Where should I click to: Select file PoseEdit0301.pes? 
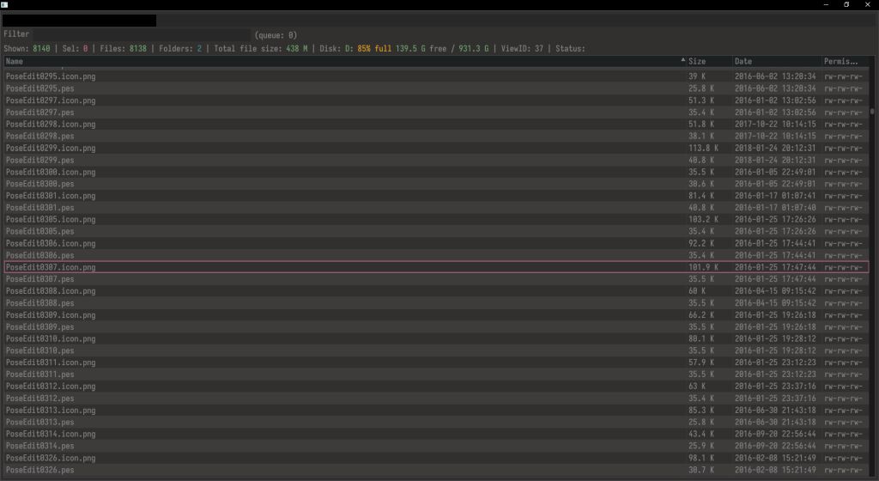coord(436,207)
